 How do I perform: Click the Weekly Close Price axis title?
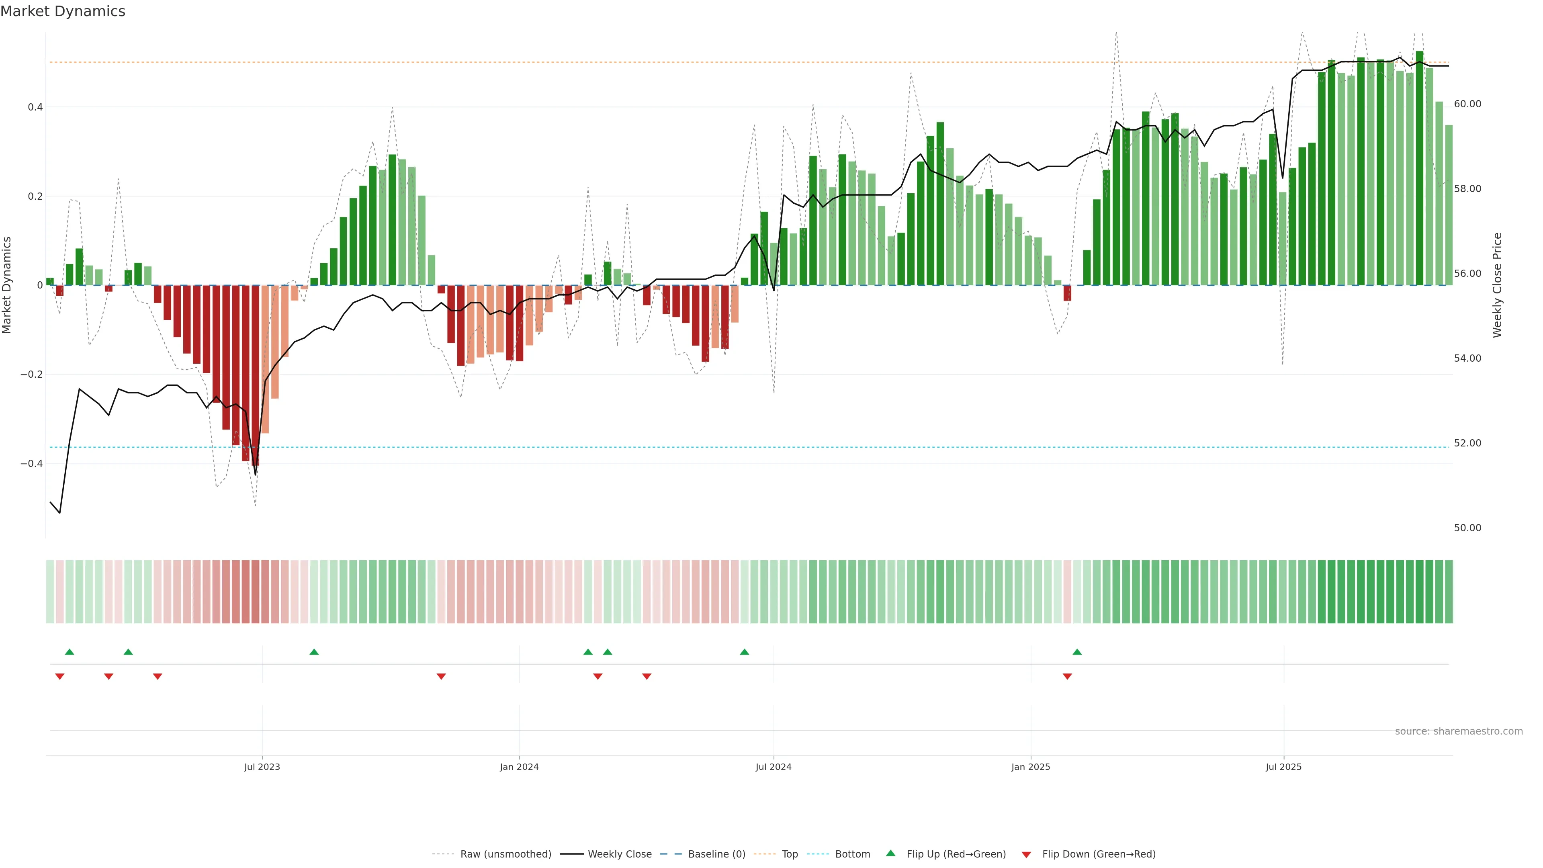coord(1498,285)
